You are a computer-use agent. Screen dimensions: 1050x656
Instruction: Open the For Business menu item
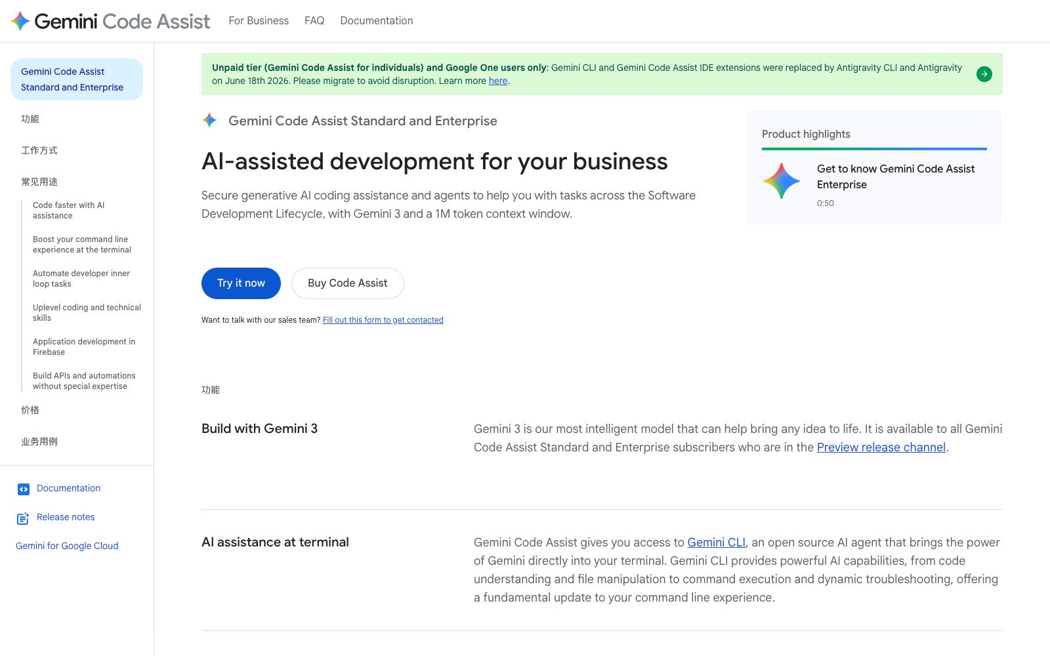click(x=259, y=21)
